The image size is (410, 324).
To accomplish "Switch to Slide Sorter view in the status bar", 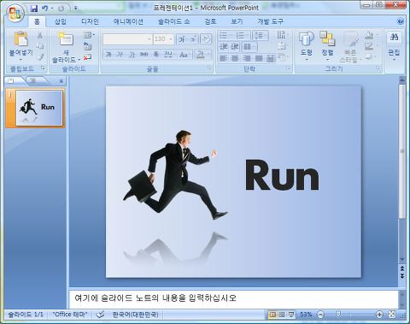I will (282, 315).
